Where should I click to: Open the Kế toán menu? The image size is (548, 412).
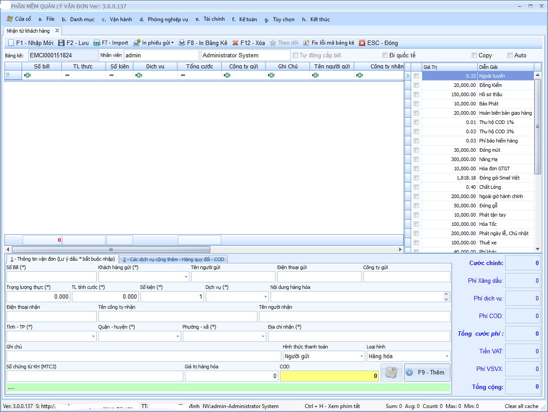tap(245, 19)
